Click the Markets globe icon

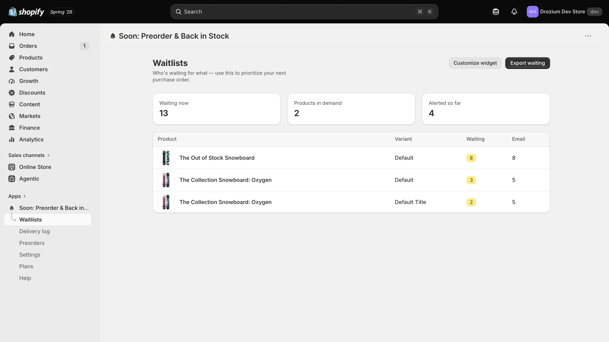tap(12, 116)
